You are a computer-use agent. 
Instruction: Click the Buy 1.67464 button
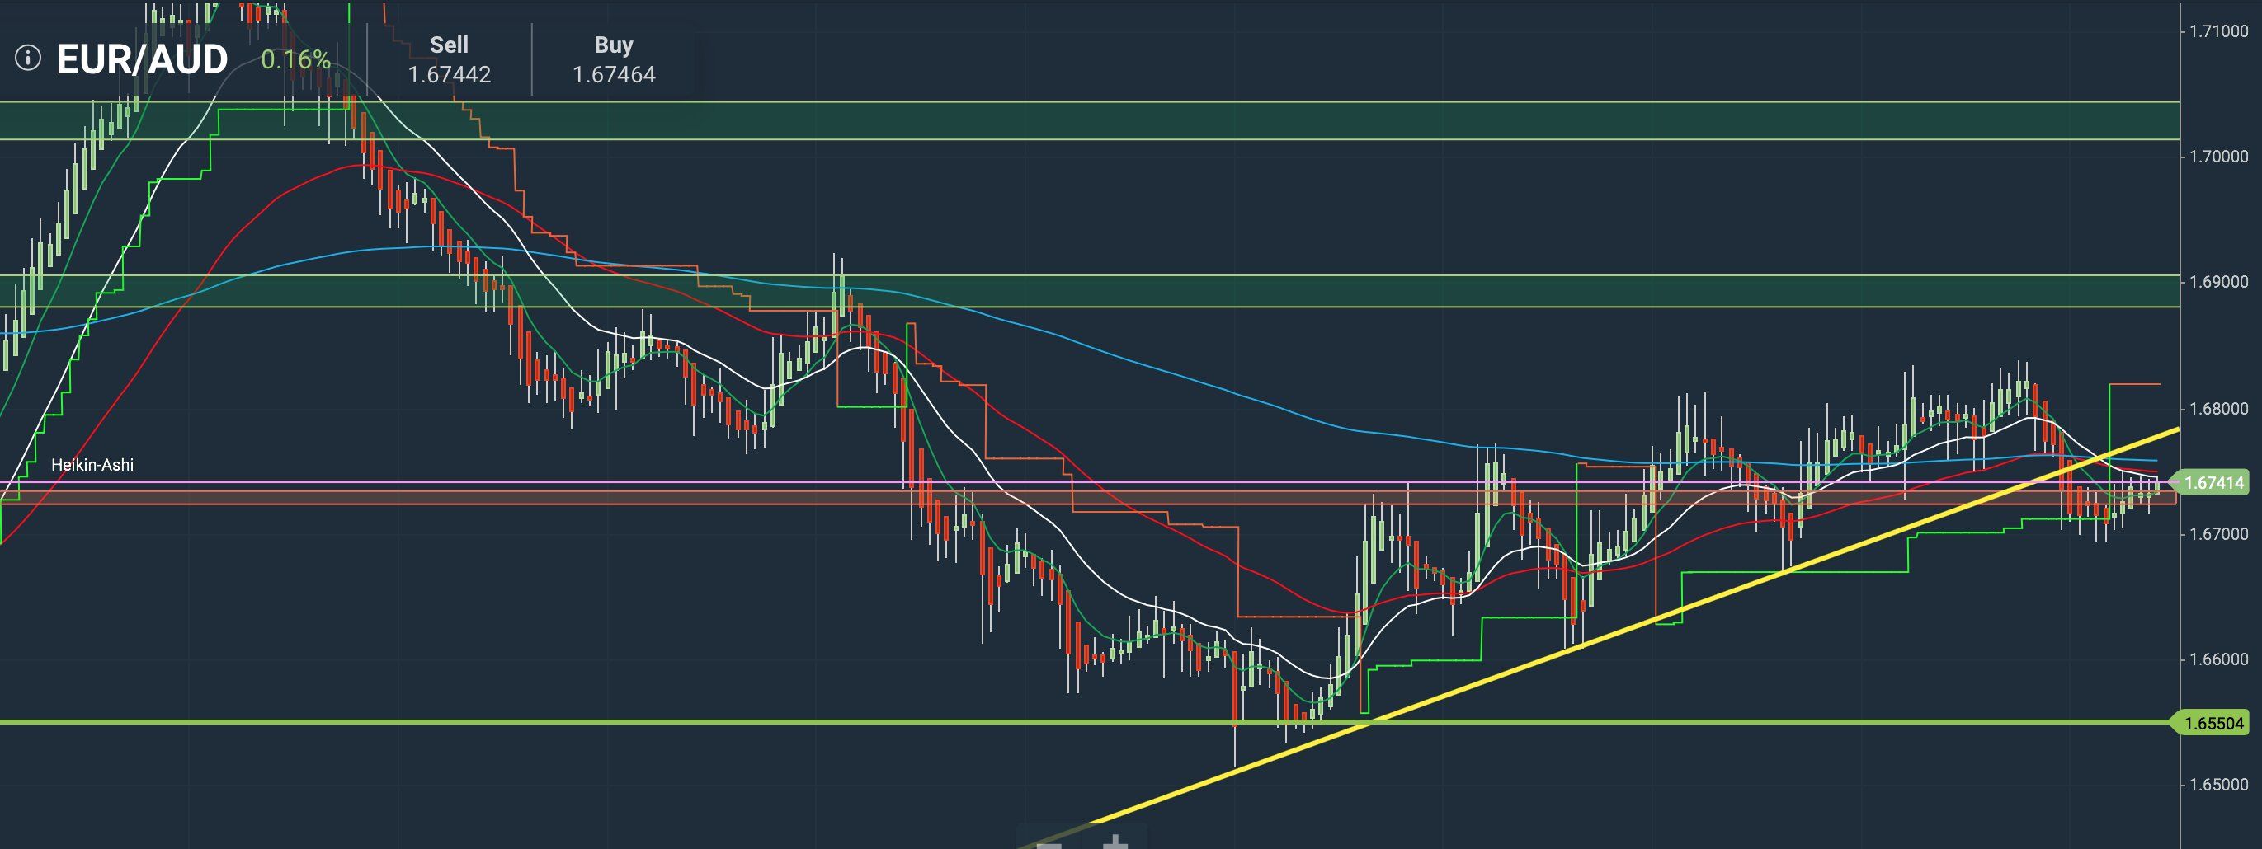coord(614,59)
